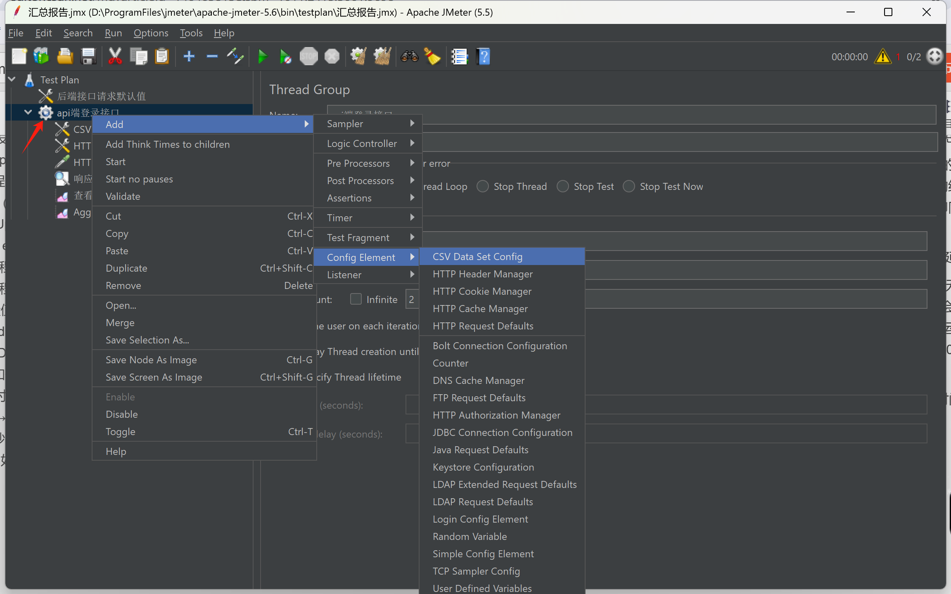Click the Loop Count value field
The width and height of the screenshot is (951, 594).
click(x=412, y=299)
